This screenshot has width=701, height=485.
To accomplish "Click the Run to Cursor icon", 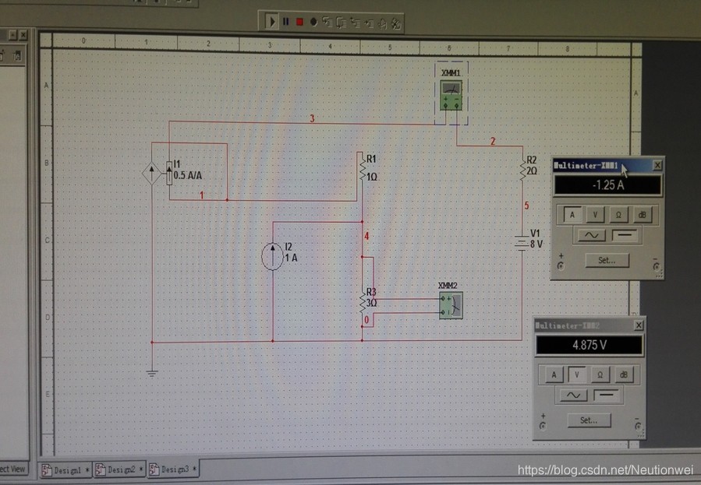I will (369, 23).
